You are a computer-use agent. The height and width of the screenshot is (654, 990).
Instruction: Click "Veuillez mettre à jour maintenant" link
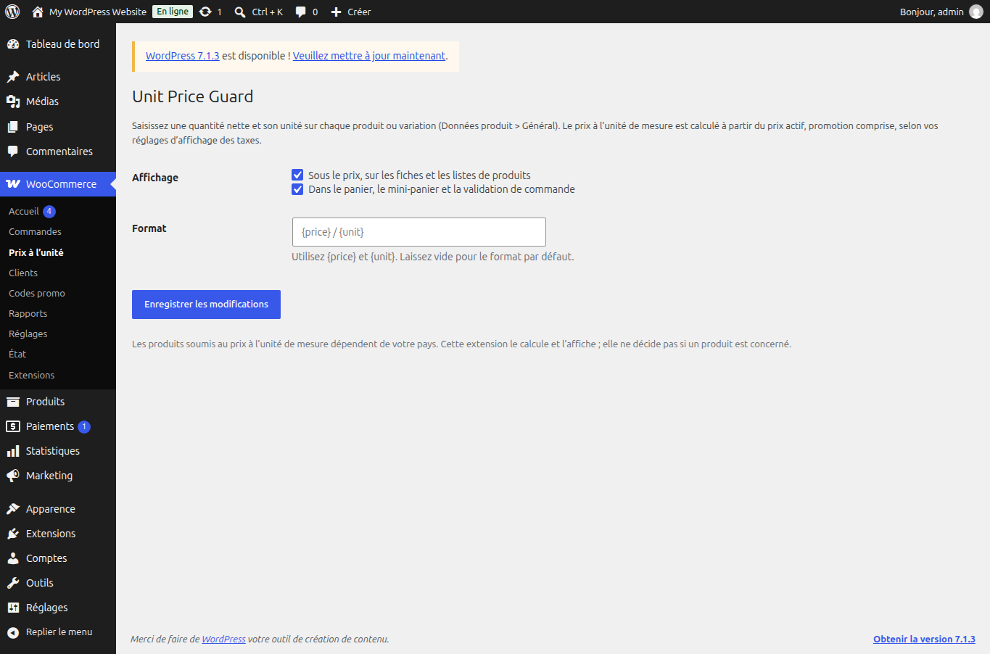[x=369, y=56]
